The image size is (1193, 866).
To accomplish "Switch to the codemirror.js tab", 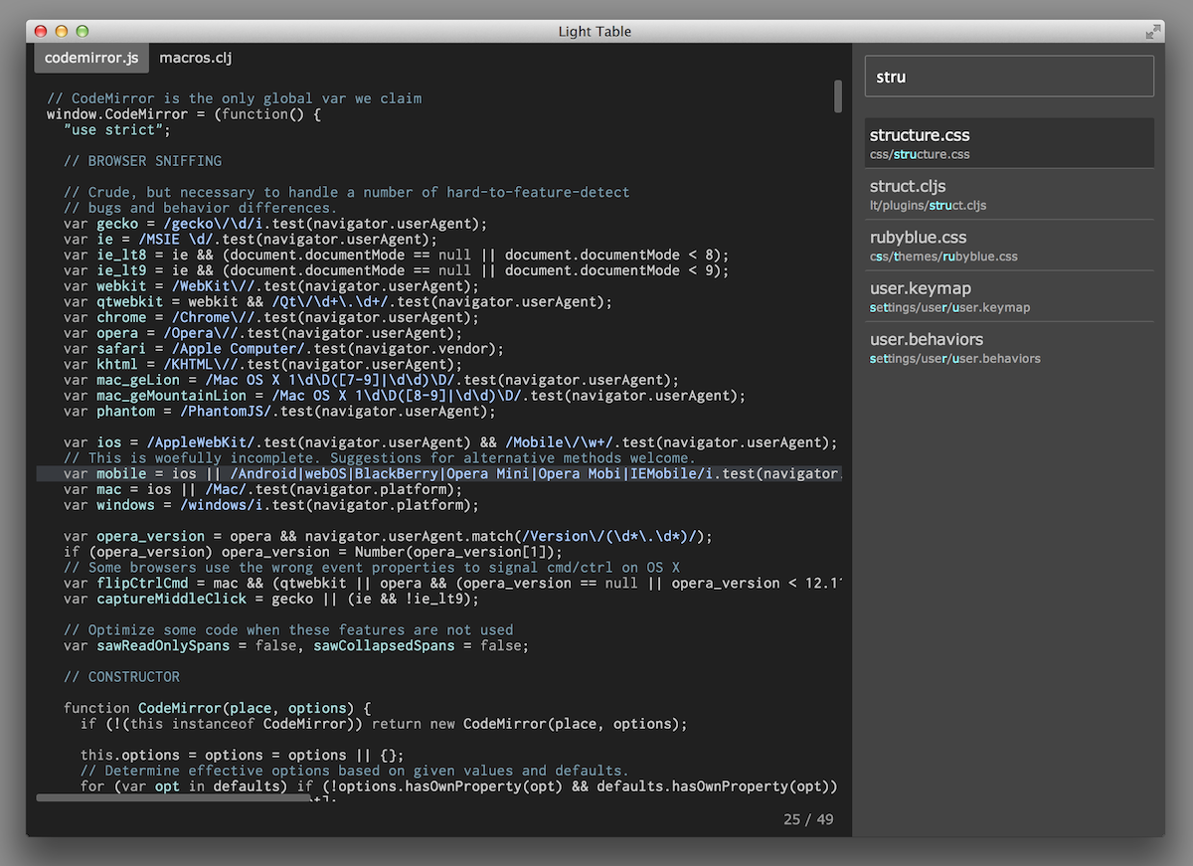I will 91,58.
